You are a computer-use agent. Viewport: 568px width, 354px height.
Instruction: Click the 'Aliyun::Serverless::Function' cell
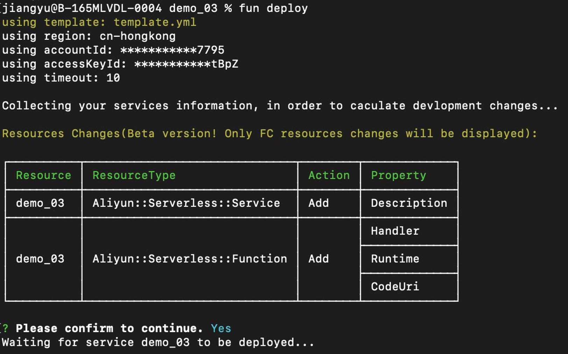[x=190, y=259]
